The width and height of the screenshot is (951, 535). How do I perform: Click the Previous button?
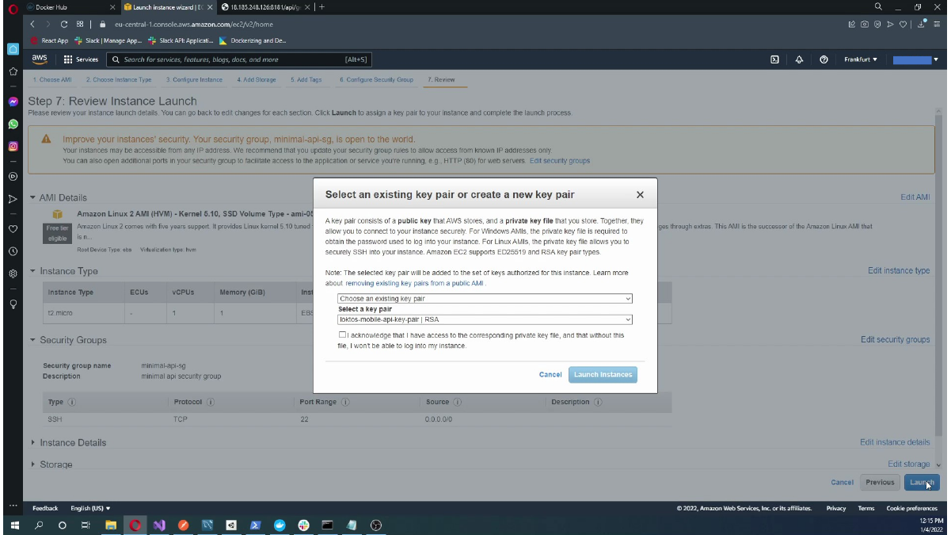[x=880, y=482]
